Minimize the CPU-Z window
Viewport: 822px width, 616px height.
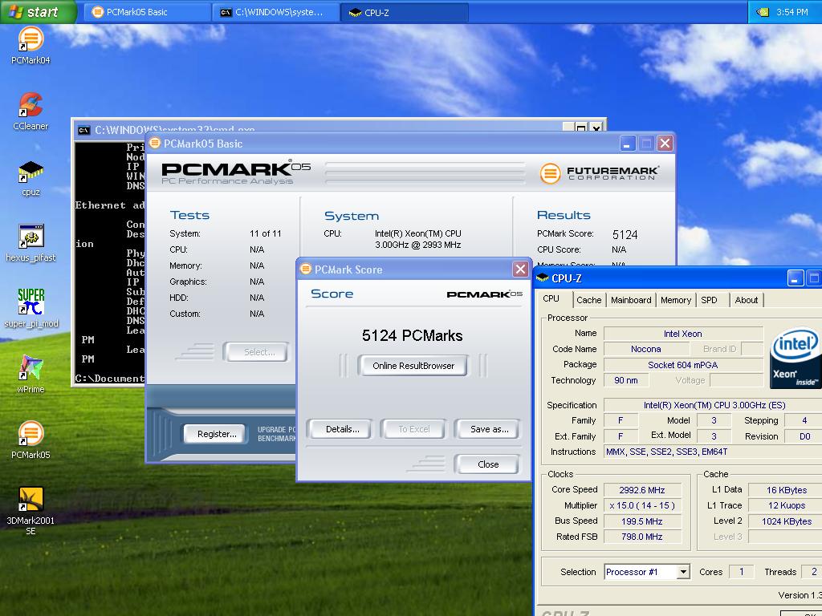tap(795, 278)
